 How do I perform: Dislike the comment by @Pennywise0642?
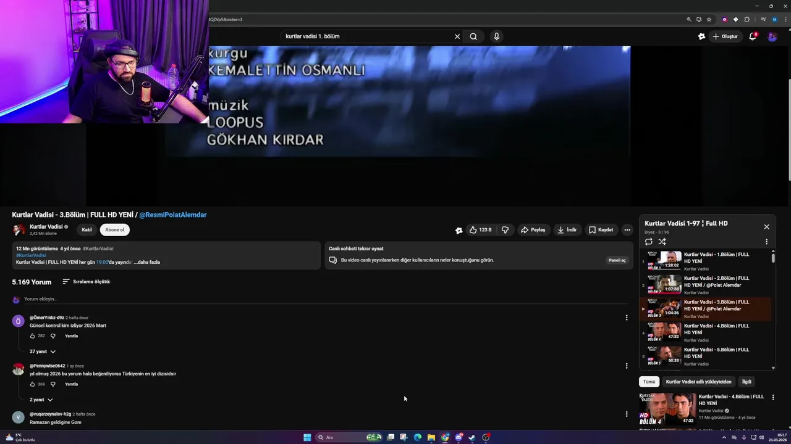(x=53, y=384)
